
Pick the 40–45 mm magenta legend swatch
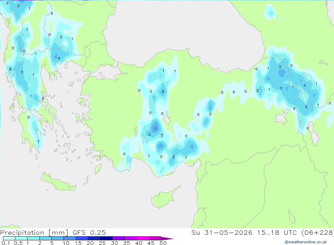[143, 238]
